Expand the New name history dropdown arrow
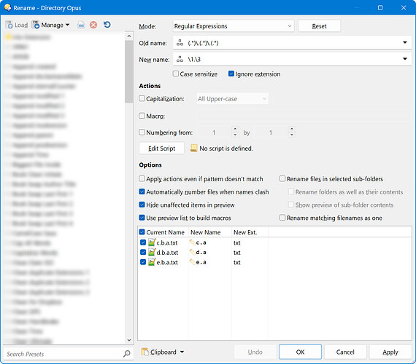This screenshot has height=364, width=416. pyautogui.click(x=405, y=59)
